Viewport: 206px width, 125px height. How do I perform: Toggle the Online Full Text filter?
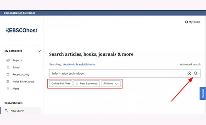tap(61, 83)
